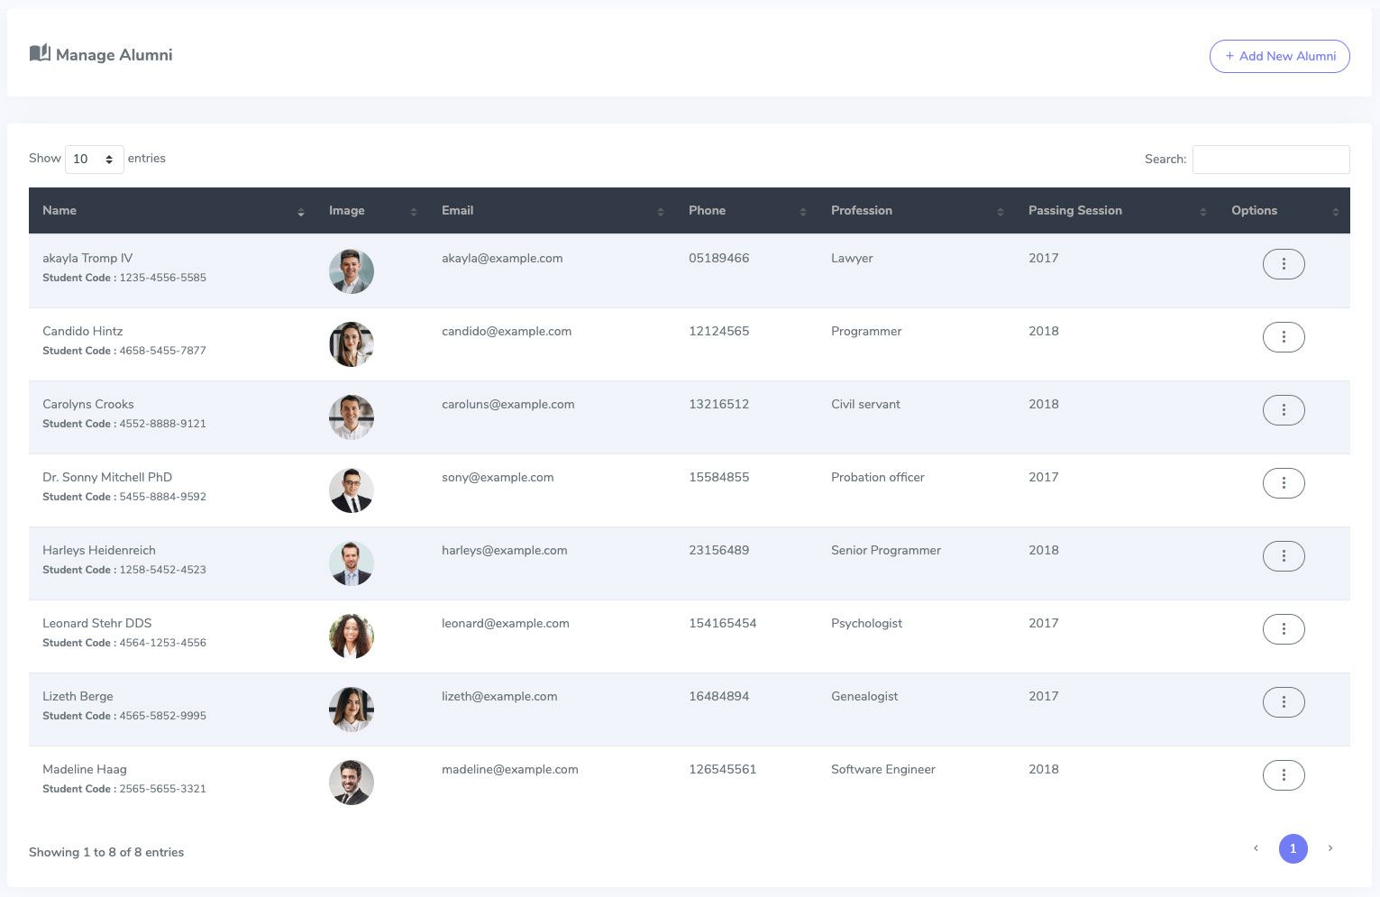Open options menu for Candido Hintz
The height and width of the screenshot is (897, 1380).
[x=1284, y=336]
